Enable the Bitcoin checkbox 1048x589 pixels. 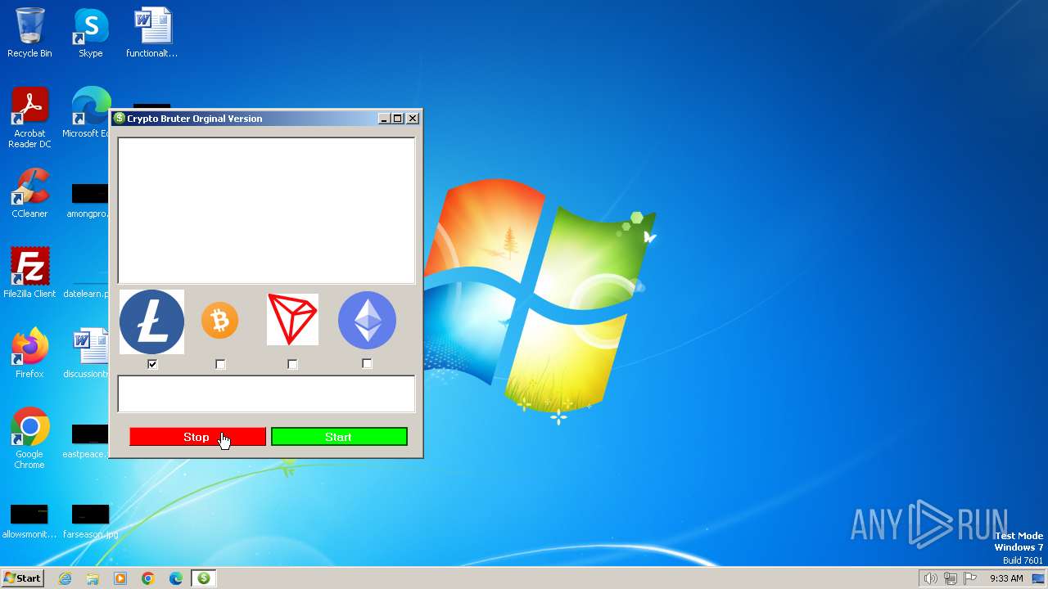coord(220,364)
